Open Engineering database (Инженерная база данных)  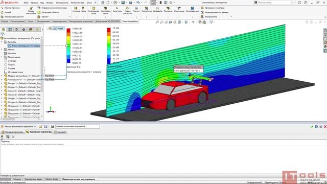(x=215, y=12)
